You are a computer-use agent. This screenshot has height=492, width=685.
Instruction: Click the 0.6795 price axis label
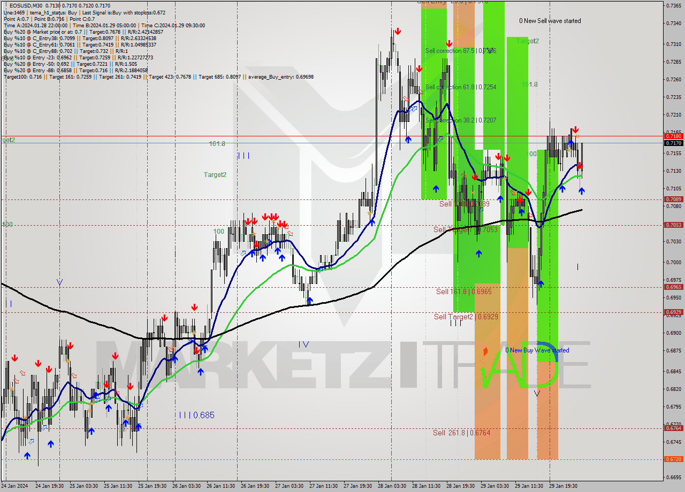pos(673,407)
